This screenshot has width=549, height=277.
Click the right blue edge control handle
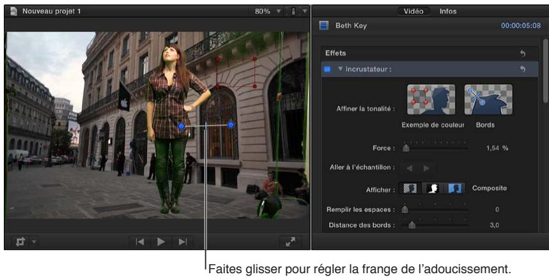point(231,124)
